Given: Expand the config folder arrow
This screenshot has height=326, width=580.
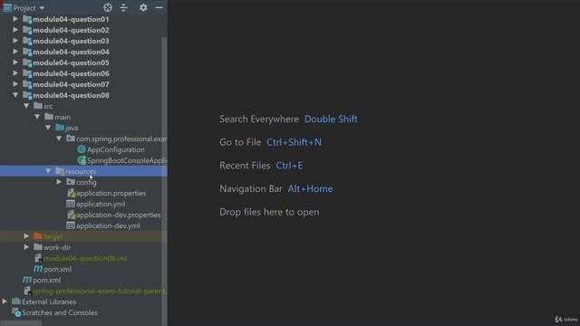Looking at the screenshot, I should [59, 182].
